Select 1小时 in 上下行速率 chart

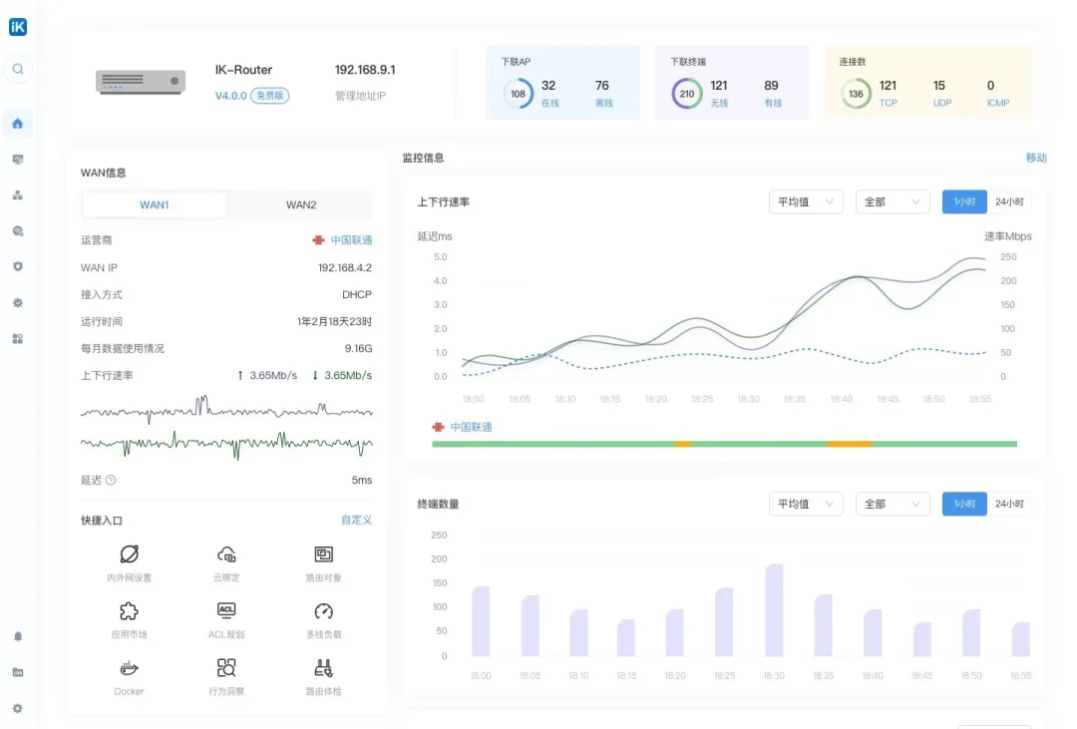[x=964, y=202]
